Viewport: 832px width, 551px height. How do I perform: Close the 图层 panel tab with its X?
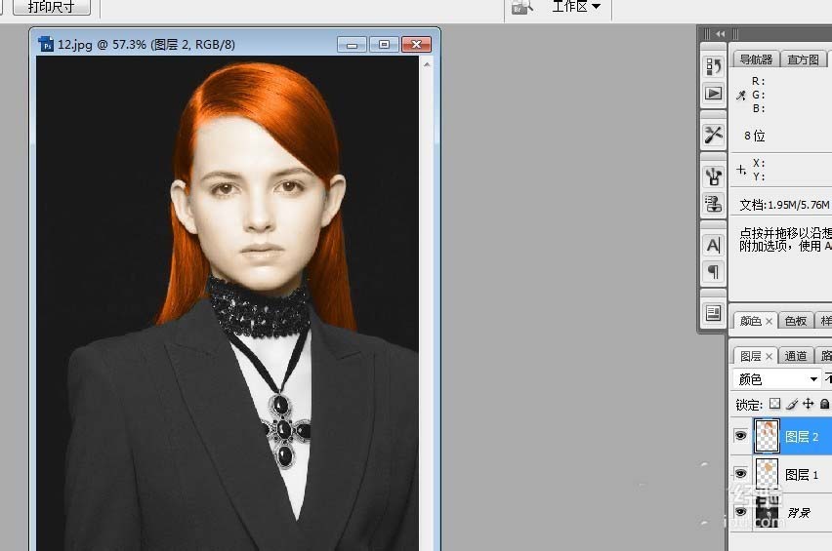[769, 357]
